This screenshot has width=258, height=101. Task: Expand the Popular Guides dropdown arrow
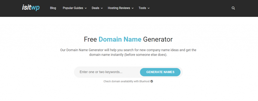86,8
